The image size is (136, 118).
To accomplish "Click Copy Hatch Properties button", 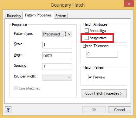I will (104, 93).
